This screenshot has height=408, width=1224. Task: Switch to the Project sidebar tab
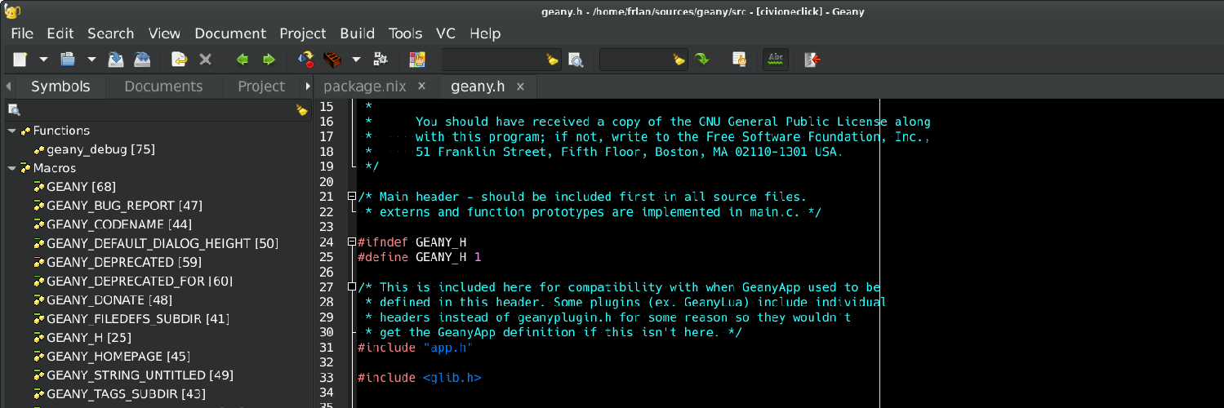[x=261, y=86]
